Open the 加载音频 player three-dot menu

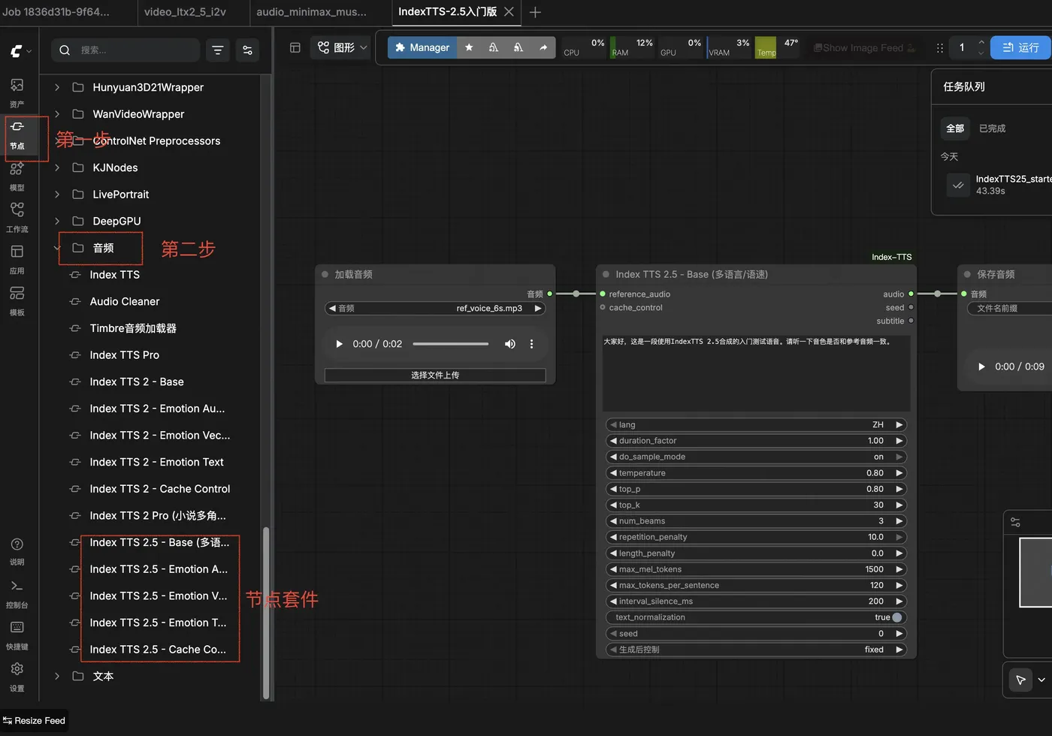pyautogui.click(x=531, y=344)
